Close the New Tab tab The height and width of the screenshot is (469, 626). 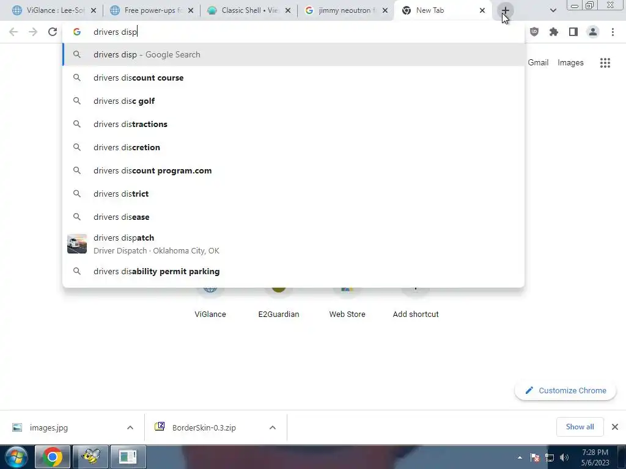click(x=482, y=11)
